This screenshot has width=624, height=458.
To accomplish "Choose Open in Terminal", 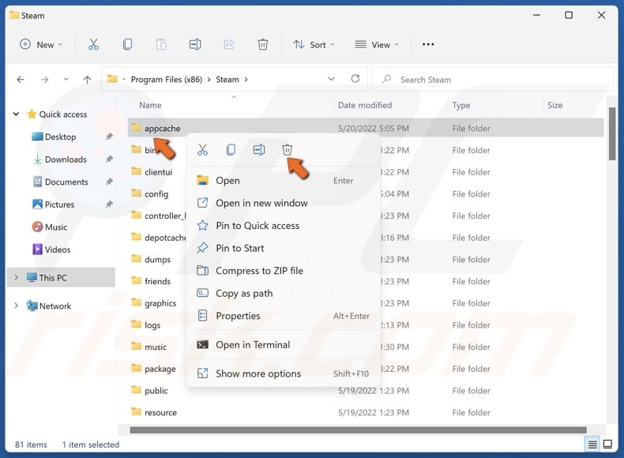I will [284, 344].
